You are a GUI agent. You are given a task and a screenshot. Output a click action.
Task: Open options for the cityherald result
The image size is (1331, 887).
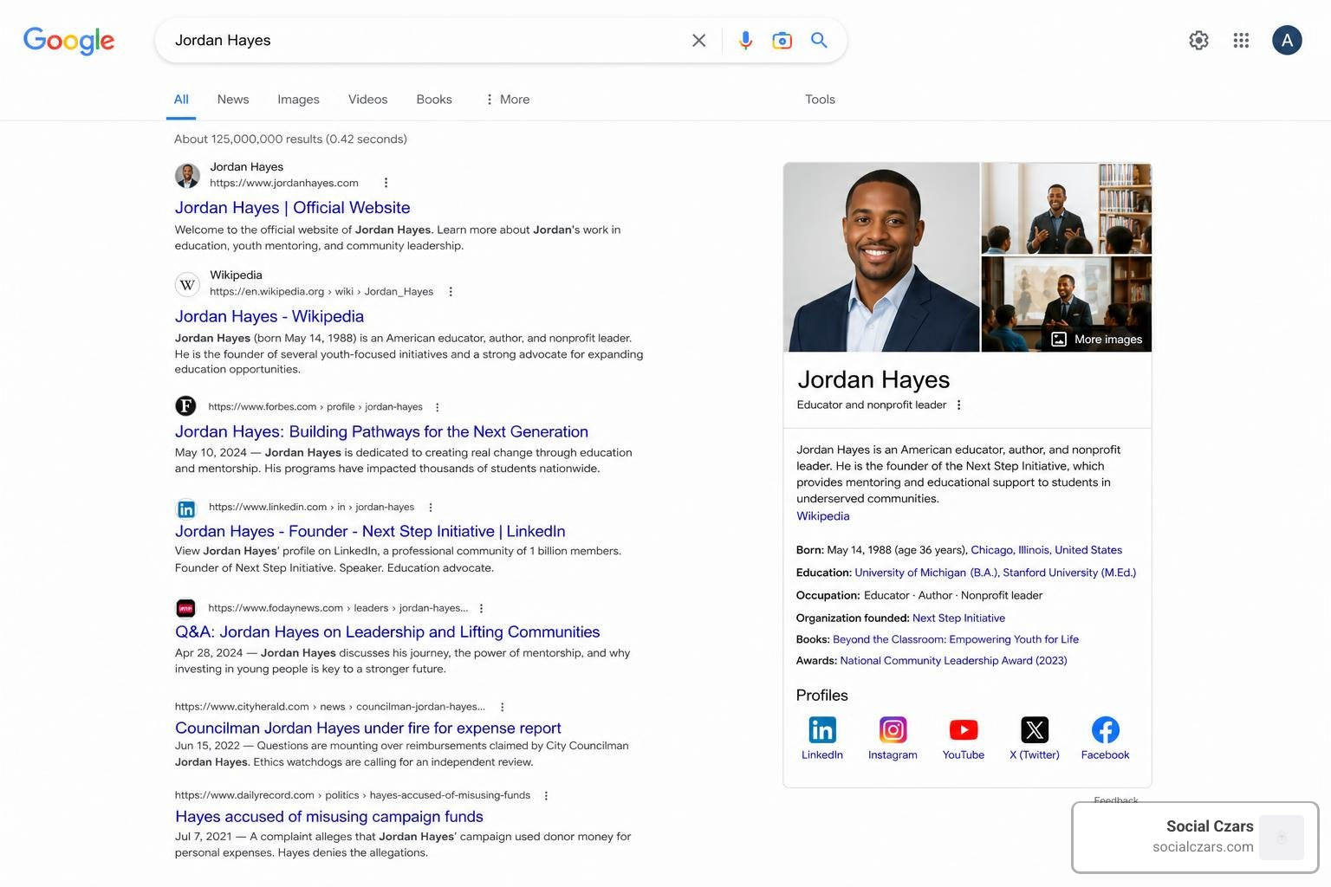(x=502, y=707)
